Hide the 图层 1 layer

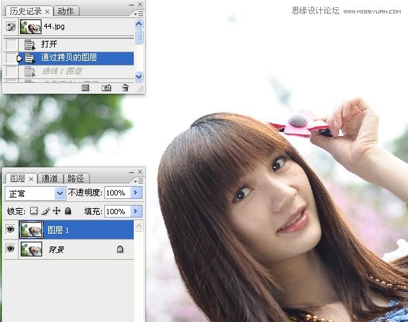click(11, 230)
